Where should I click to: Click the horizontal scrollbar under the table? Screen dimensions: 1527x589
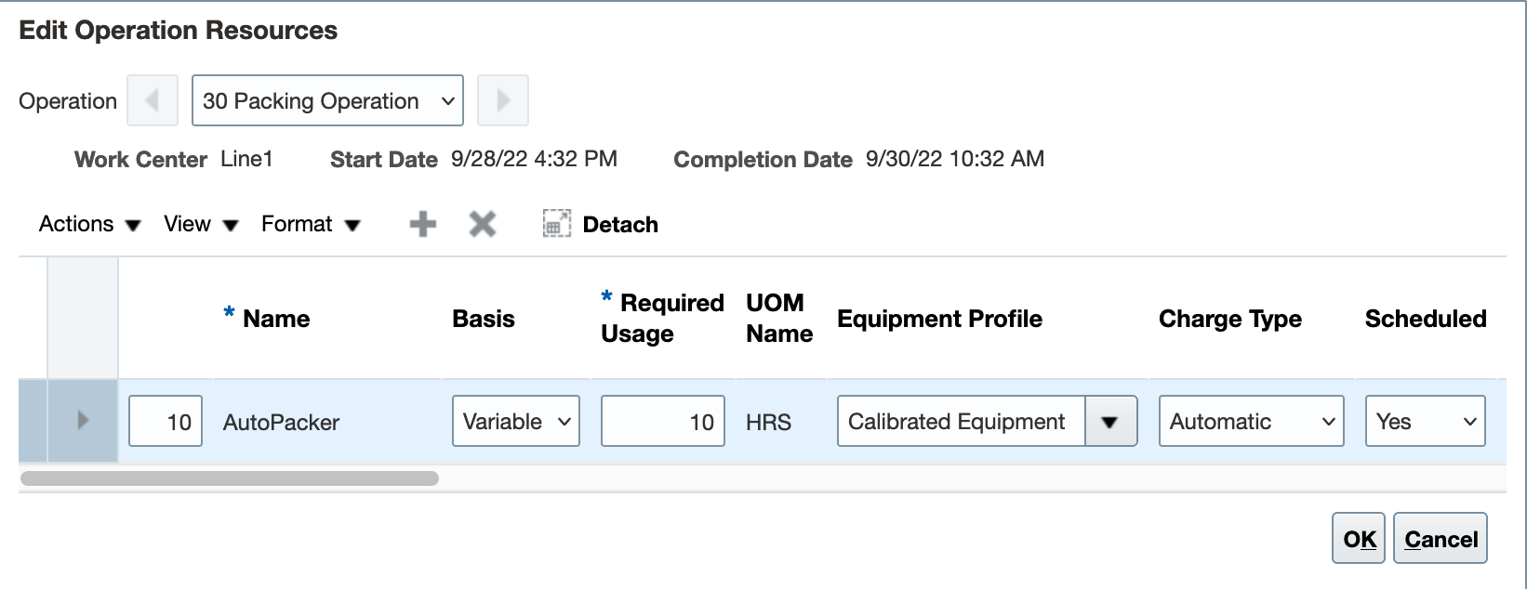point(229,478)
